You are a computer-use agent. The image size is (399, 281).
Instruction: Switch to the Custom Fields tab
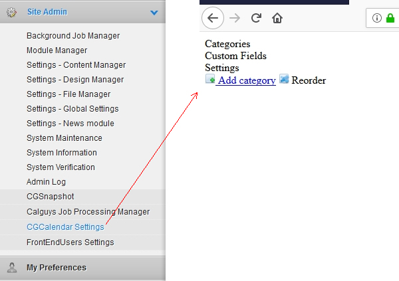click(235, 56)
